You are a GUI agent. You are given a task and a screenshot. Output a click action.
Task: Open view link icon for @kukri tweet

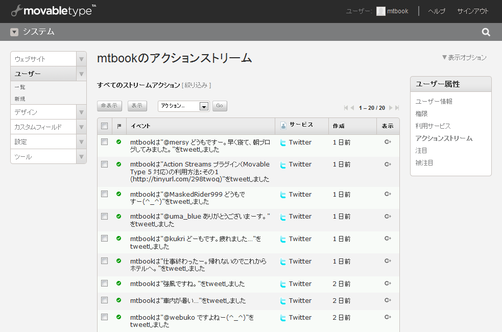(388, 239)
